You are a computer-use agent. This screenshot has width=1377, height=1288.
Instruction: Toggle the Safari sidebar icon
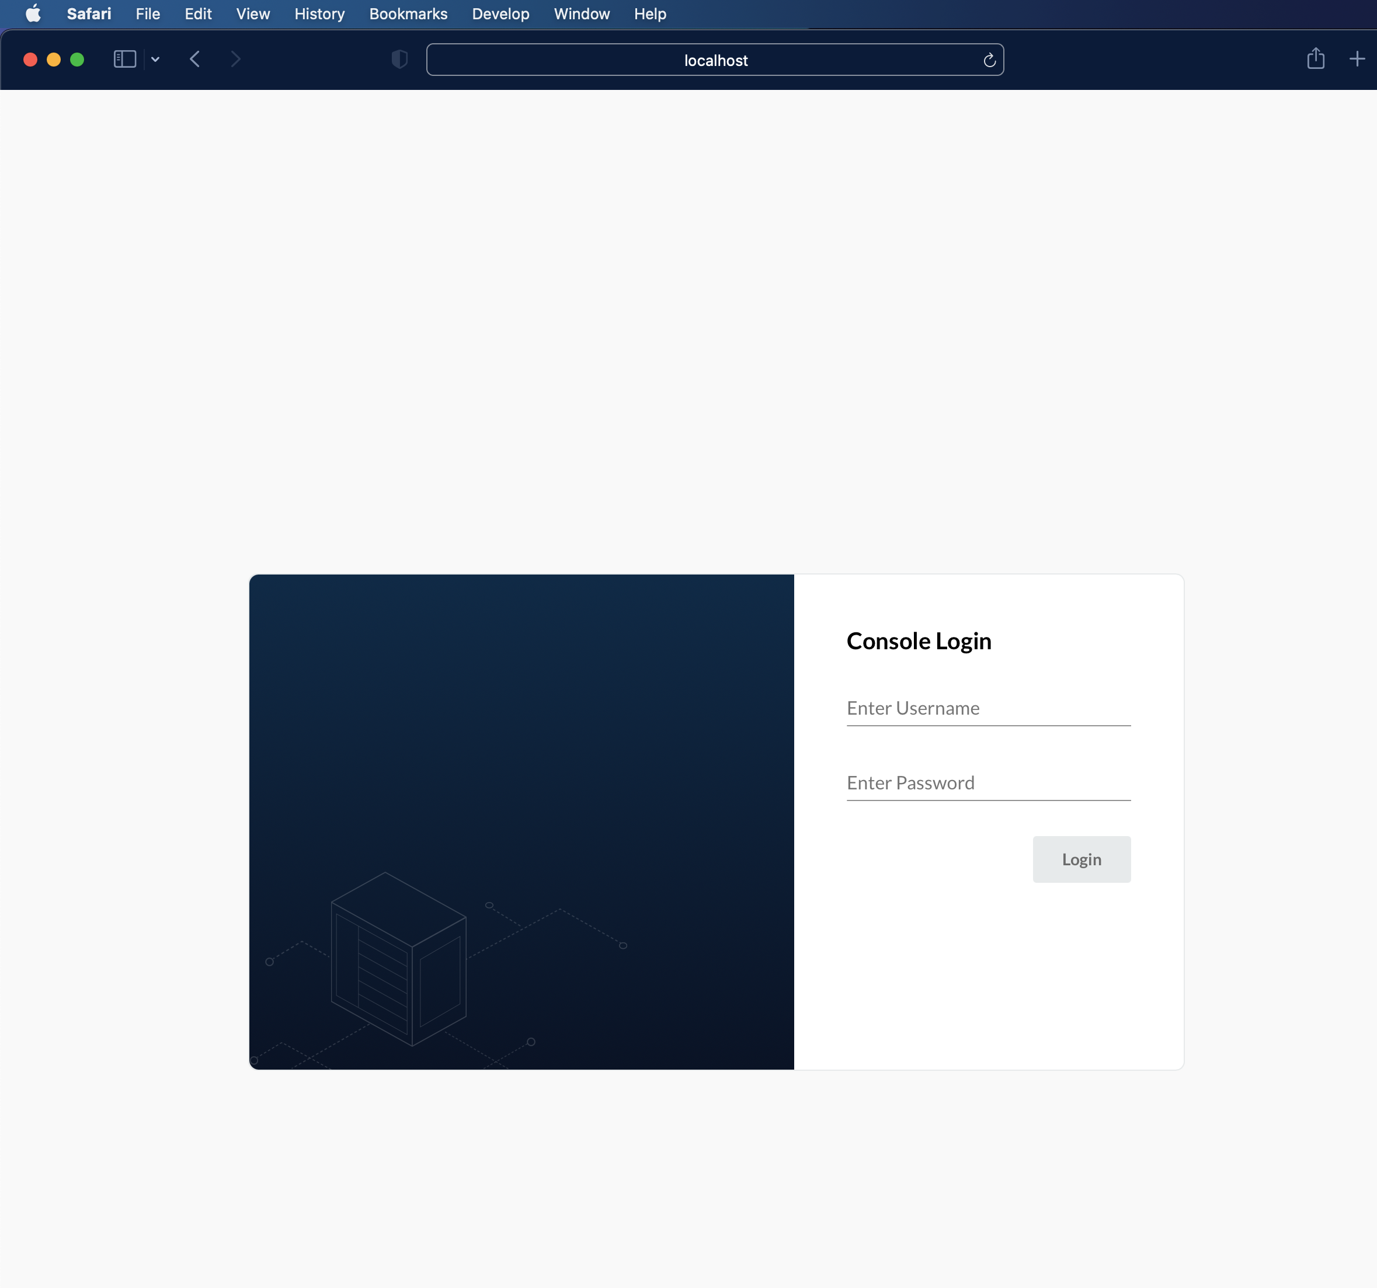click(x=125, y=60)
